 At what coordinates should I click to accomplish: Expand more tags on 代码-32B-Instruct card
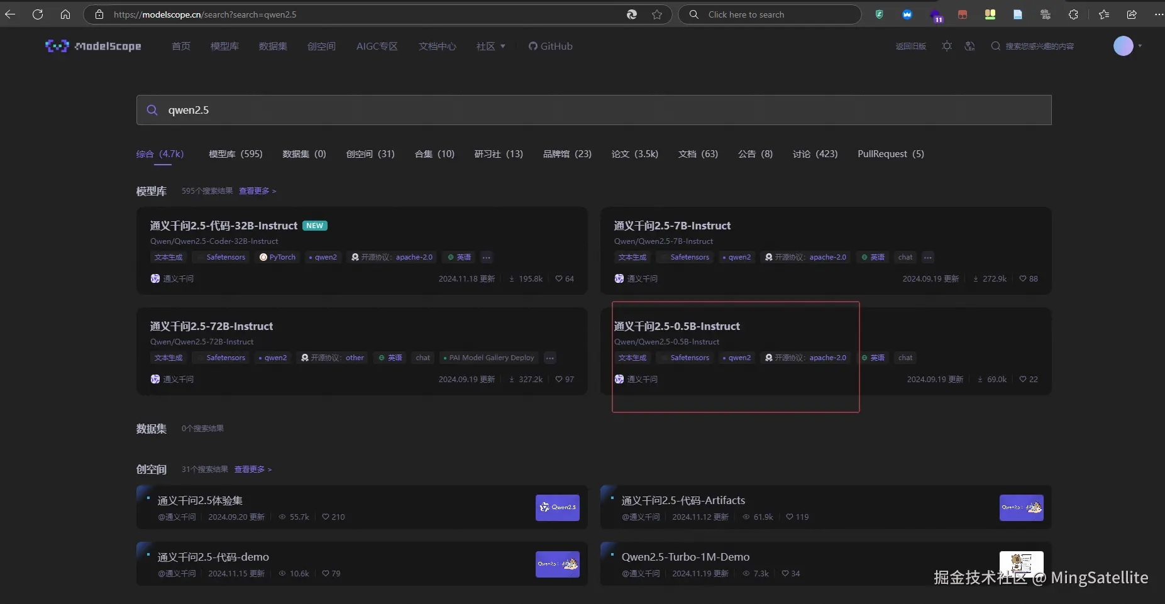click(x=487, y=257)
